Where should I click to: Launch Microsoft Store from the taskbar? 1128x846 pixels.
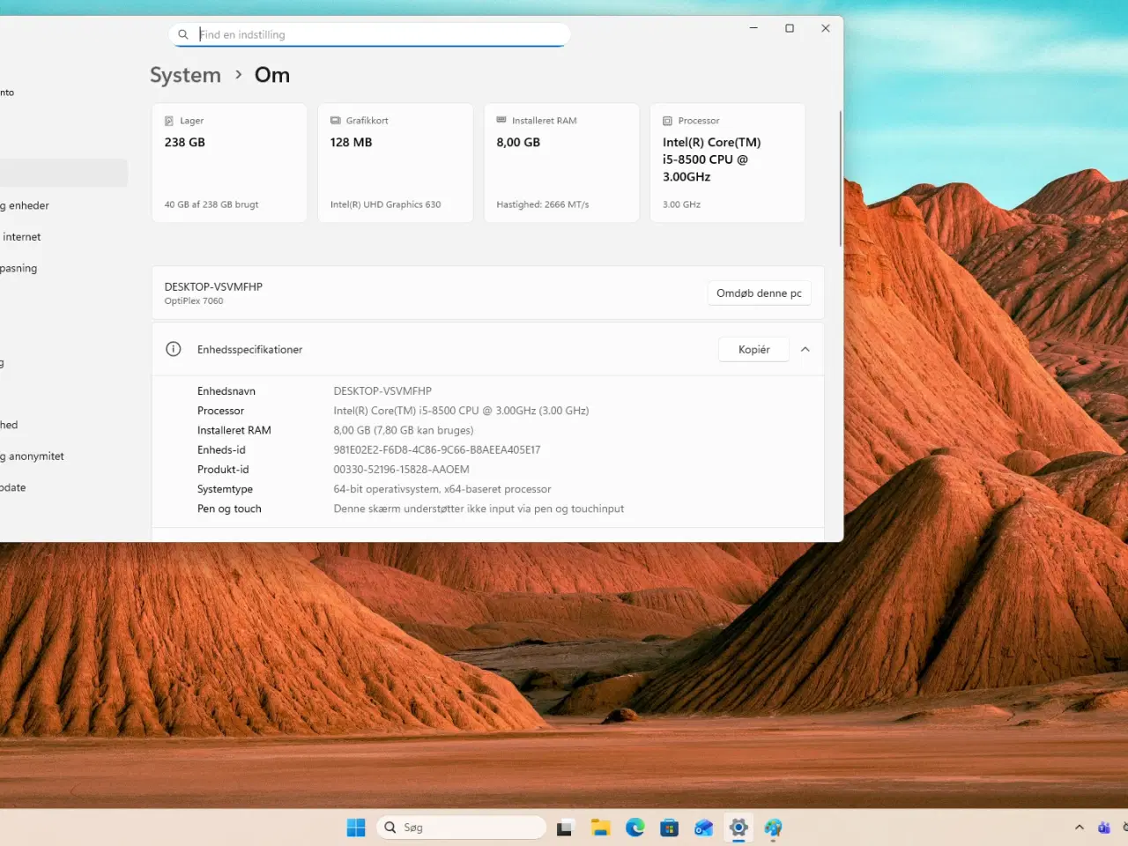pos(670,827)
